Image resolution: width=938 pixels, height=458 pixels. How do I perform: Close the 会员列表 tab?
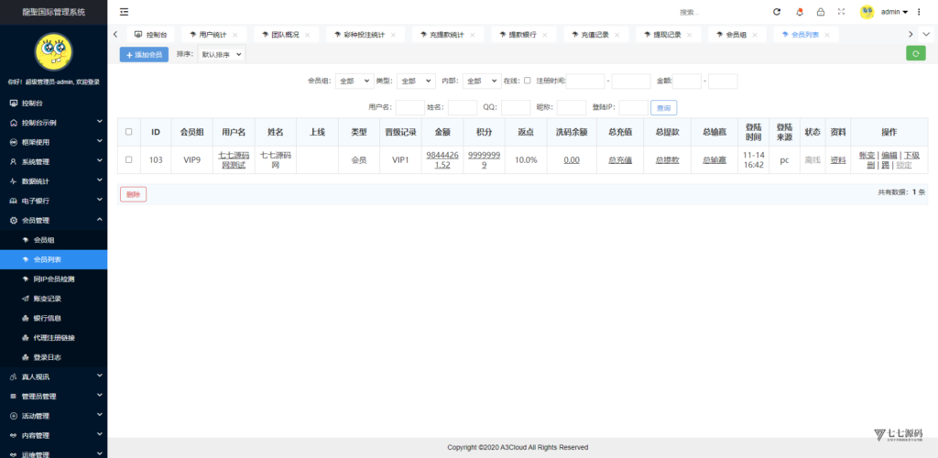[x=827, y=35]
